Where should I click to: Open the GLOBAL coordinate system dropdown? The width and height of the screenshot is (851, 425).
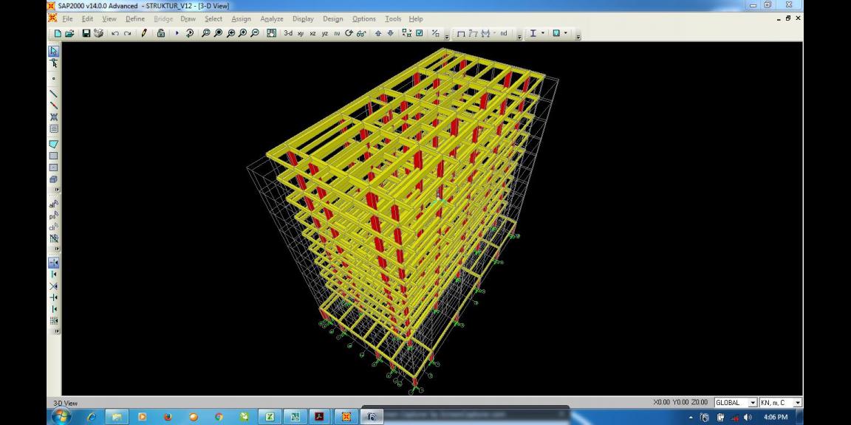[753, 403]
